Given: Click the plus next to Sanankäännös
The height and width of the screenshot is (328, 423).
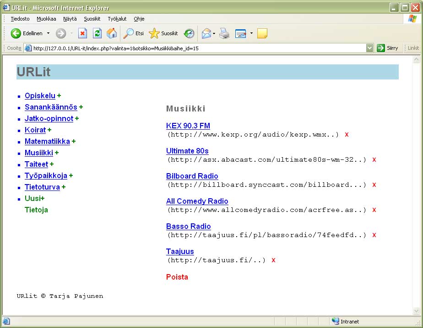Looking at the screenshot, I should [81, 107].
